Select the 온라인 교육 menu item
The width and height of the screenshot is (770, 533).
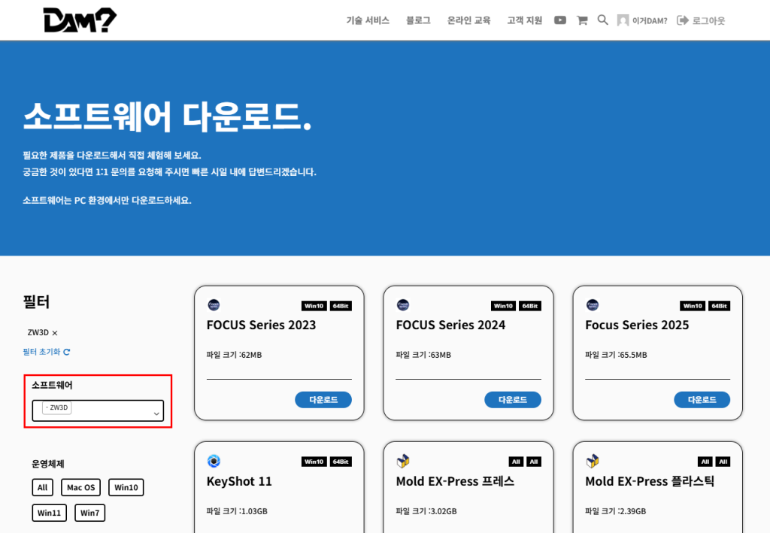468,20
